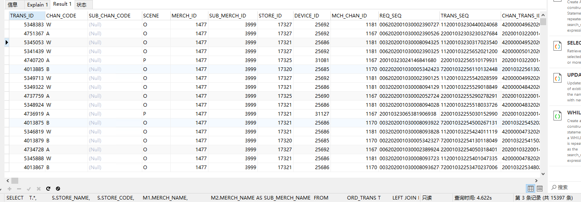Switch to the 状态 tab
The image size is (581, 202).
(x=81, y=5)
